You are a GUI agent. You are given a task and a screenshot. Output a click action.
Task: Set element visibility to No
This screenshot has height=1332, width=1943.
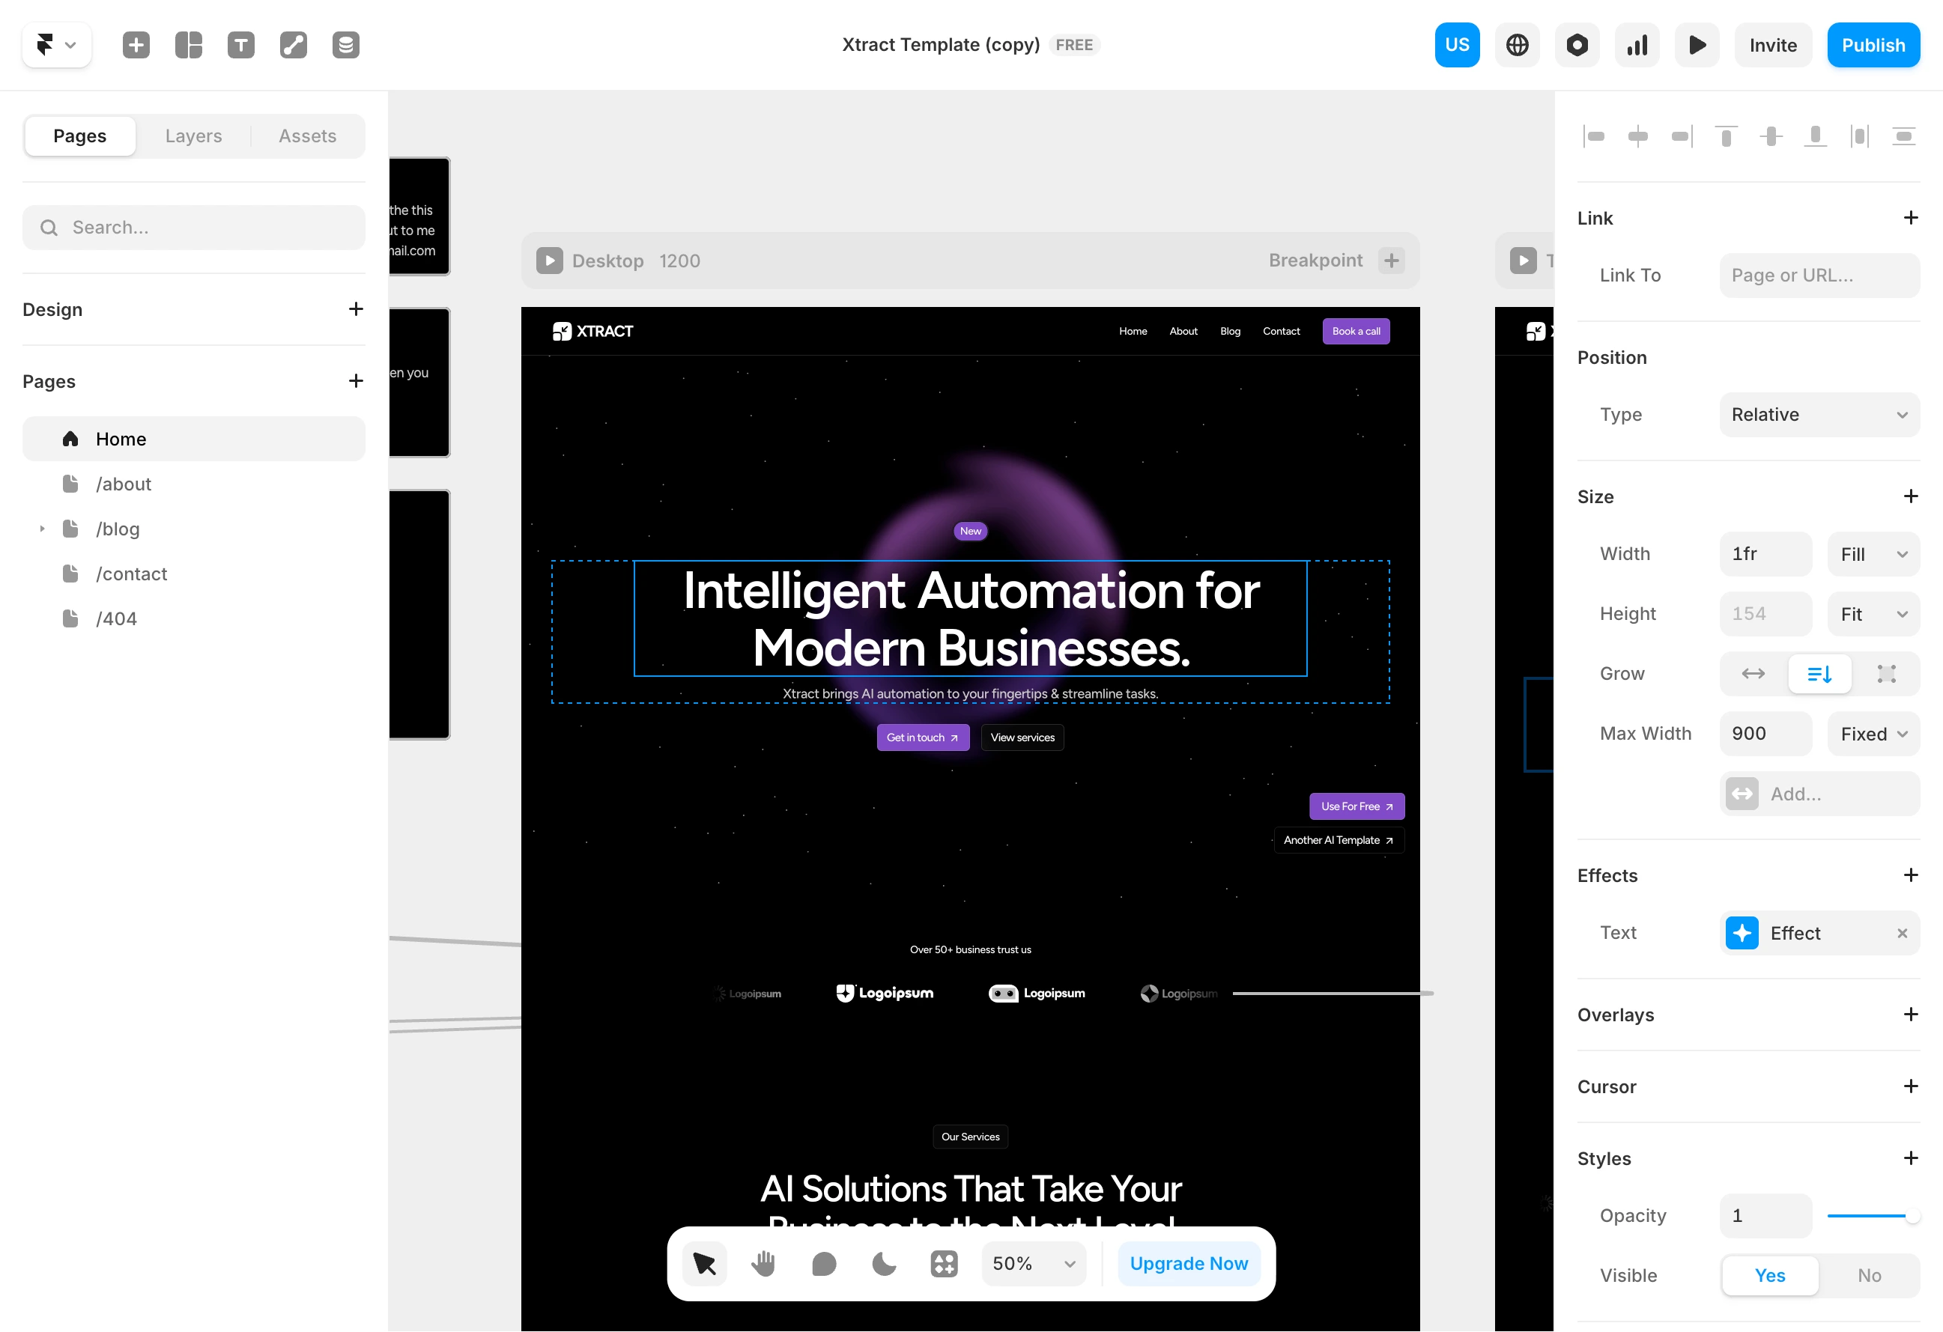[x=1869, y=1275]
